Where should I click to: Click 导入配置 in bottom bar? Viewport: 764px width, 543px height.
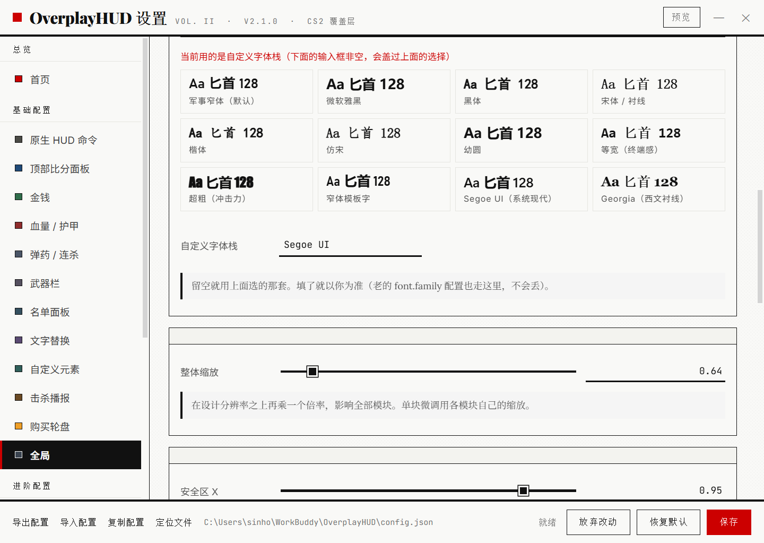tap(79, 522)
